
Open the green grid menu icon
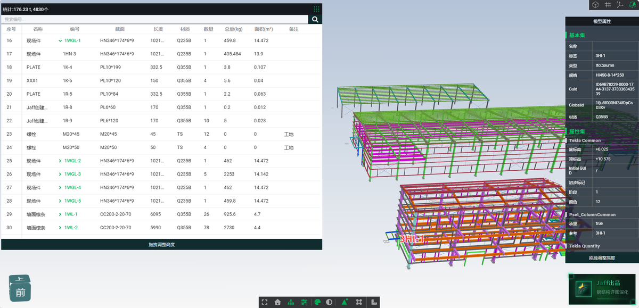pyautogui.click(x=317, y=9)
